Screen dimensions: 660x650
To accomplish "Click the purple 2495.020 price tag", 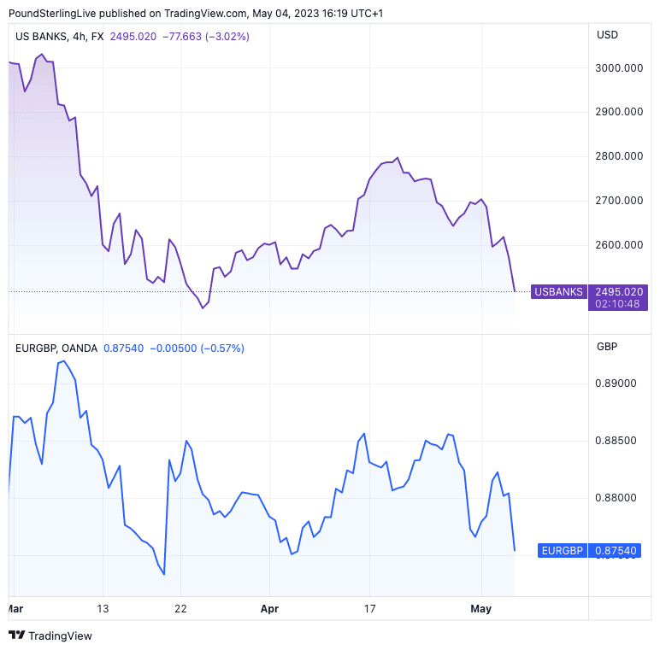I will click(620, 291).
